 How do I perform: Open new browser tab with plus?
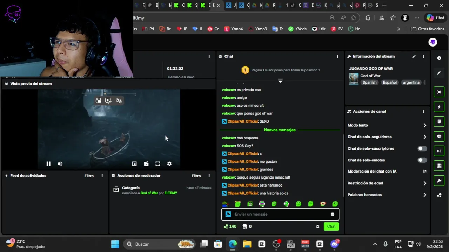pyautogui.click(x=384, y=5)
